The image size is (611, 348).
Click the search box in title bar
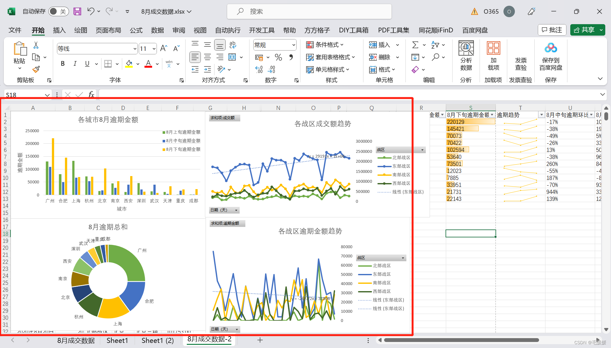pos(309,11)
